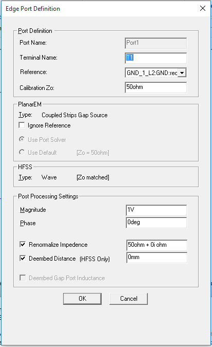Select the GND_1_L2:GND reference combo box
This screenshot has height=347, width=212.
(x=156, y=73)
